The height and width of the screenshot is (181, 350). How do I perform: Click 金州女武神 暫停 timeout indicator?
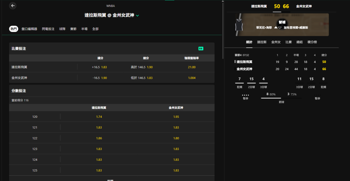coord(317,95)
